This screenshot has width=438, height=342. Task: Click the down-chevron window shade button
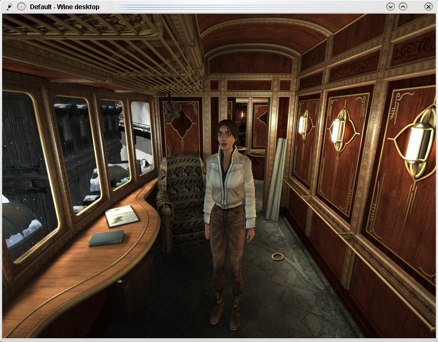pyautogui.click(x=390, y=6)
